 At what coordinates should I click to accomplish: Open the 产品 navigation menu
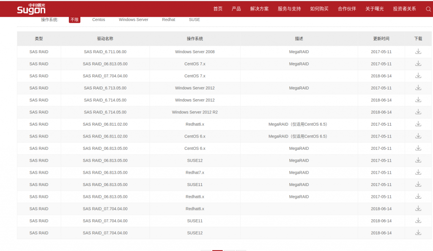click(x=236, y=9)
